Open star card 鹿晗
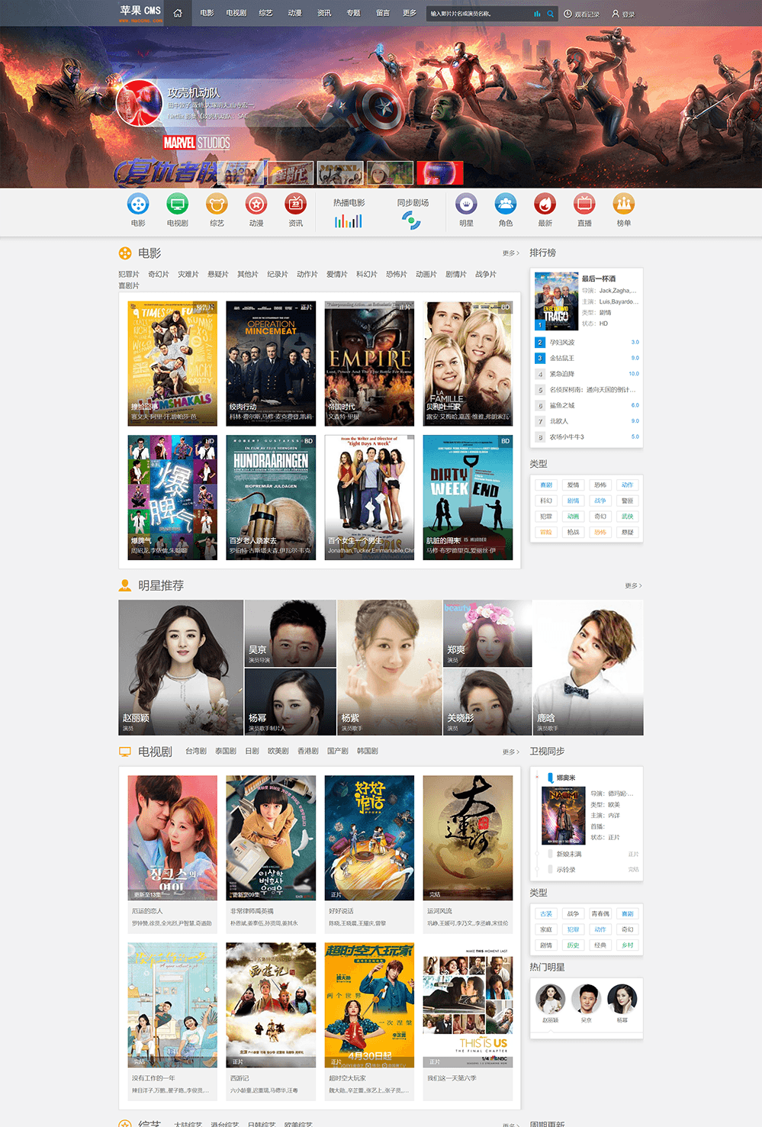Viewport: 762px width, 1127px height. [x=588, y=668]
